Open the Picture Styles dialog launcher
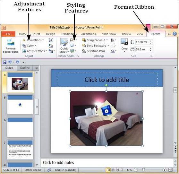Image resolution: width=179 pixels, height=174 pixels. [78, 56]
